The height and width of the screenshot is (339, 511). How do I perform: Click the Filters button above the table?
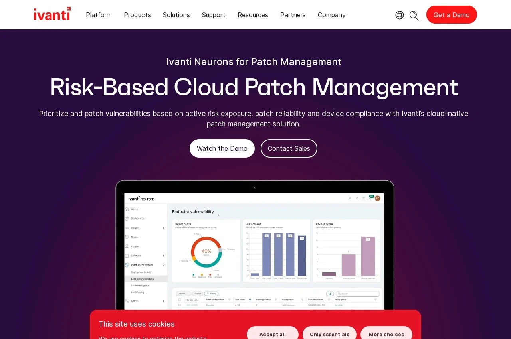(211, 294)
